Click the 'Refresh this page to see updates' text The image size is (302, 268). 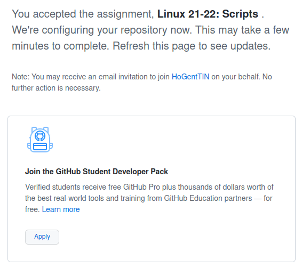192,46
